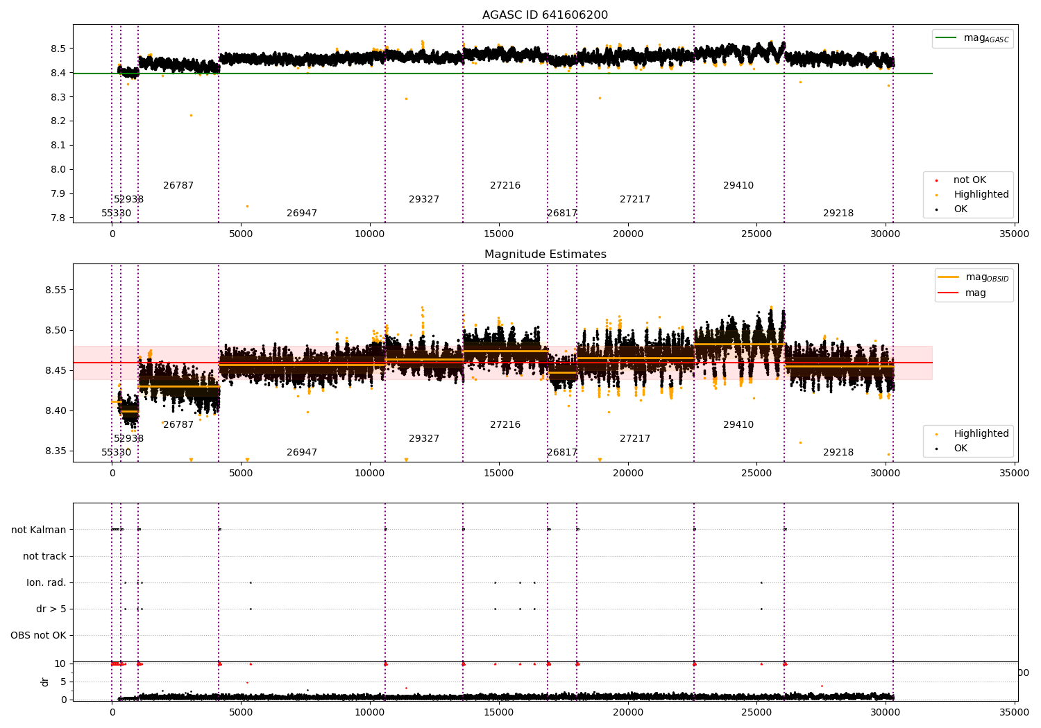The image size is (1041, 728).
Task: Click the 'not OK' legend entry in top plot
Action: pos(970,180)
